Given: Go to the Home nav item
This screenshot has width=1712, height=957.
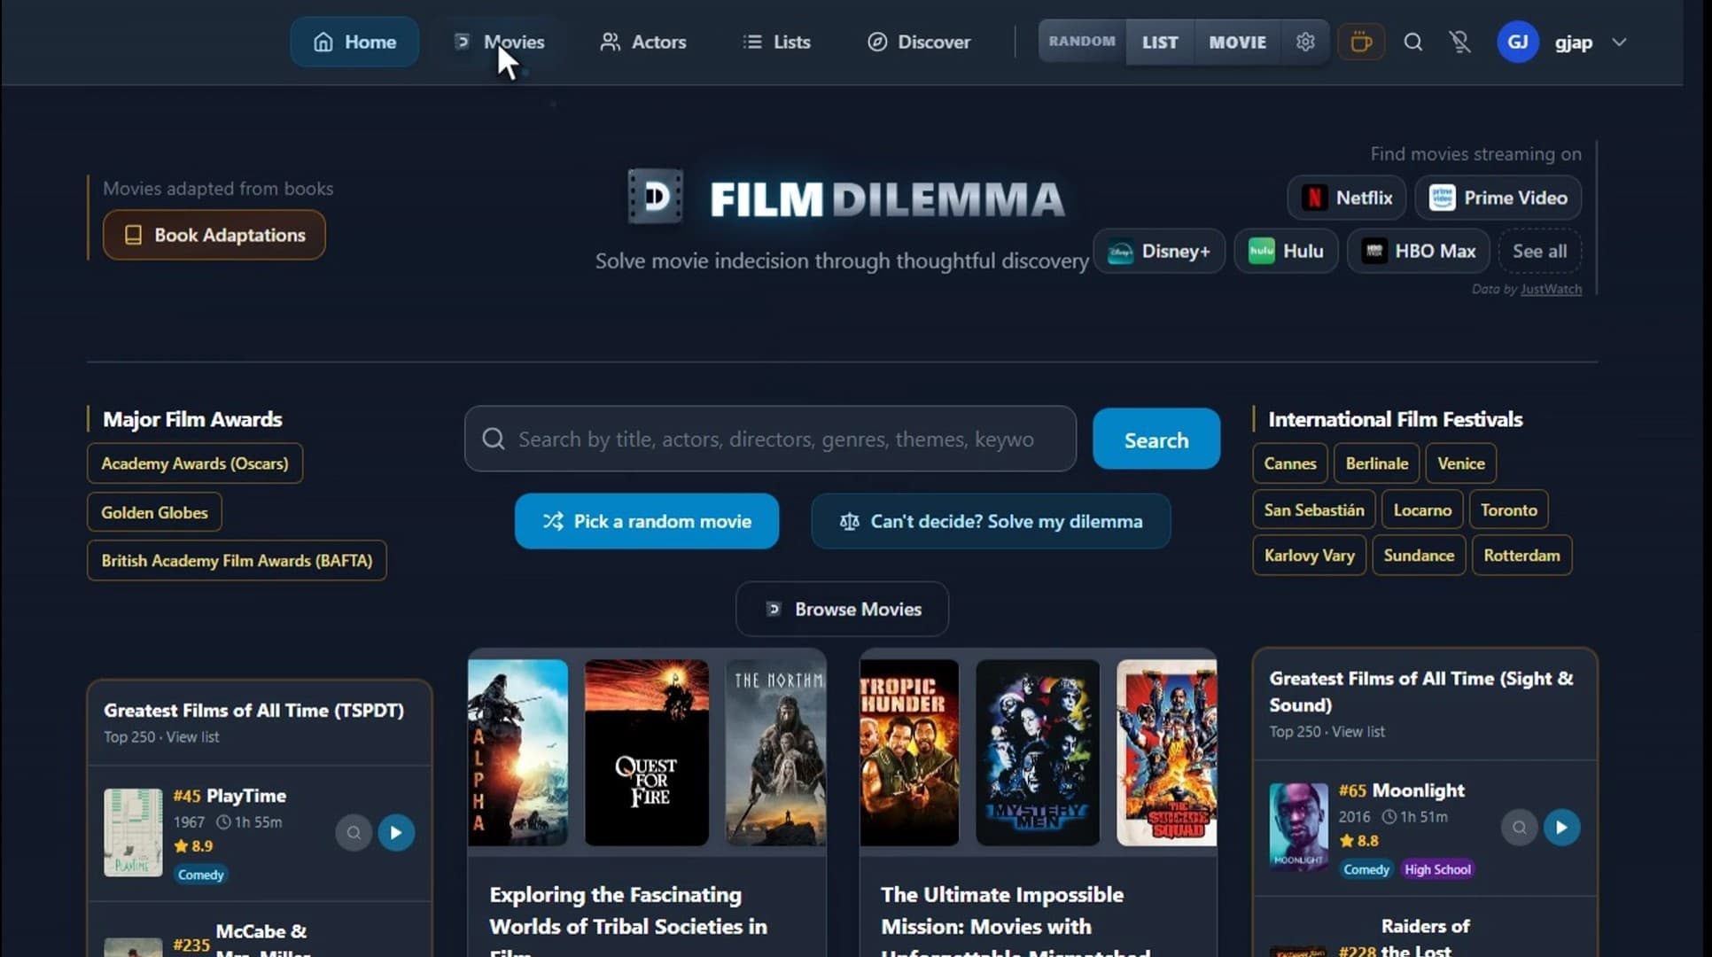Looking at the screenshot, I should (x=354, y=42).
